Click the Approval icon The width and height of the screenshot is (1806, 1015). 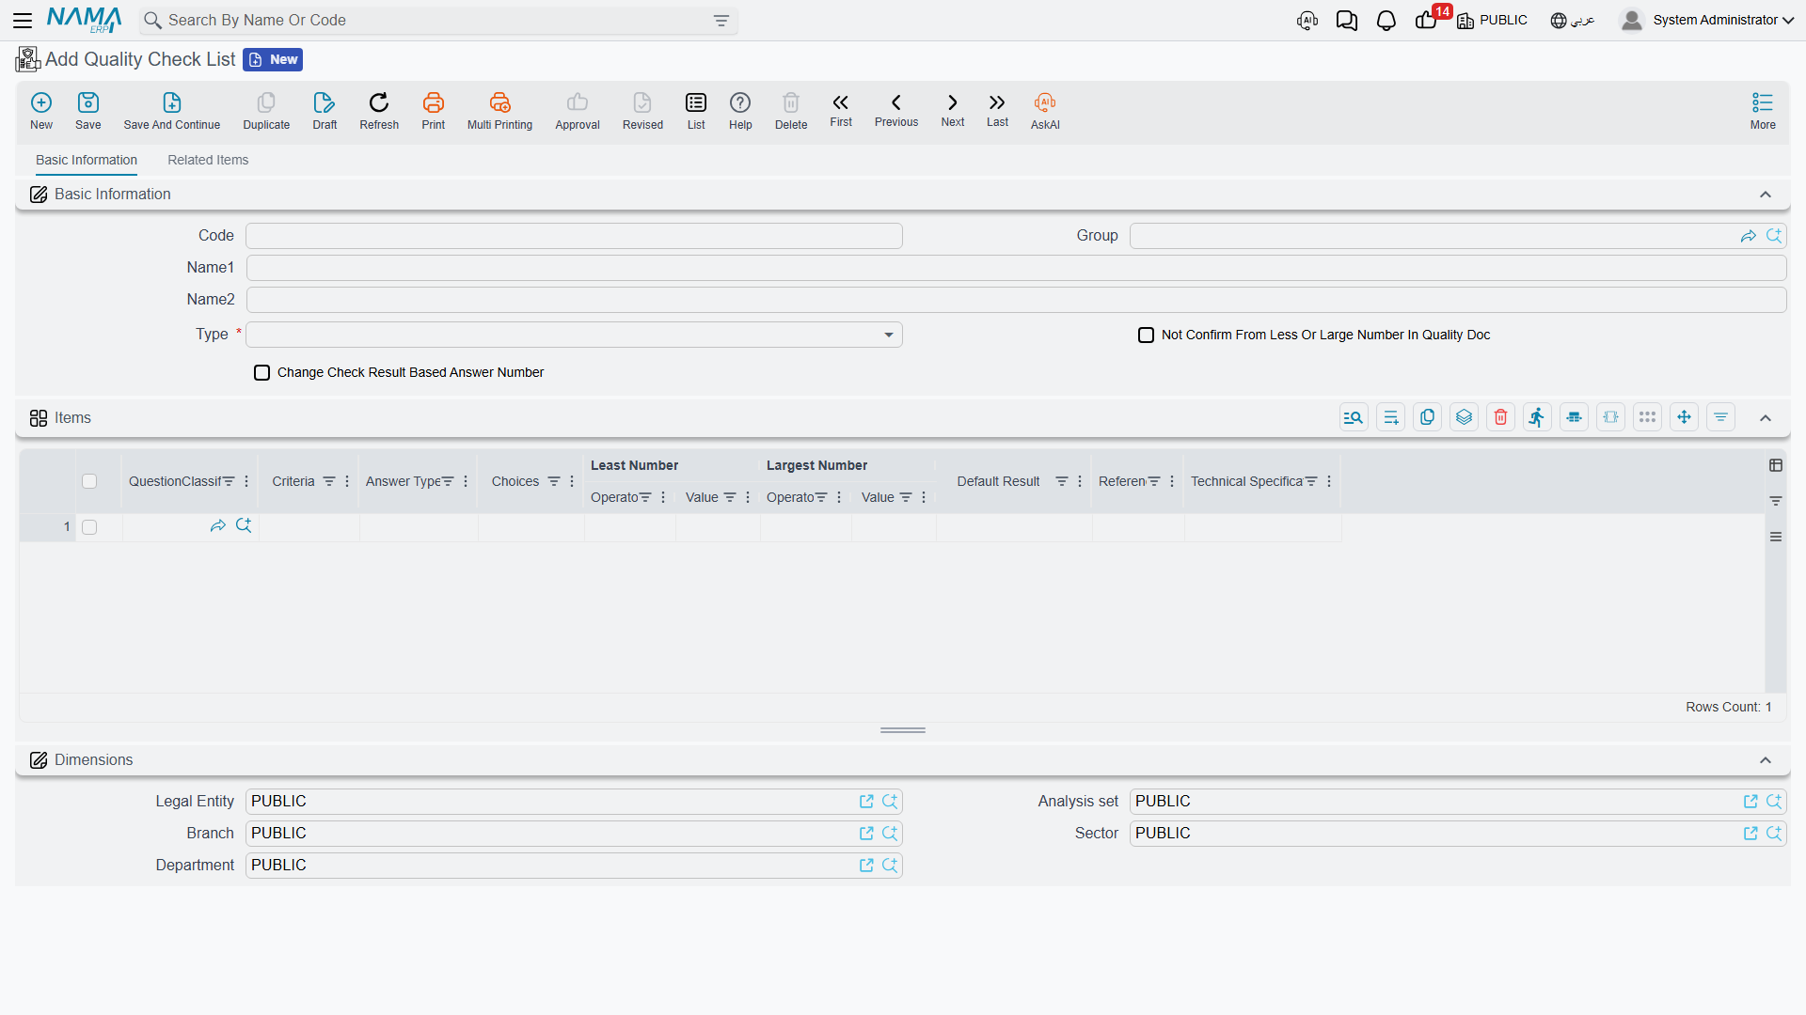coord(578,111)
